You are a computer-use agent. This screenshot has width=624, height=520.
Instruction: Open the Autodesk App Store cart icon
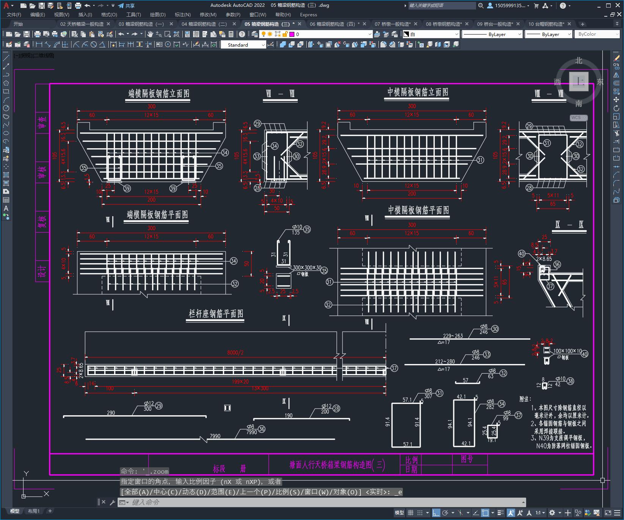(x=536, y=5)
